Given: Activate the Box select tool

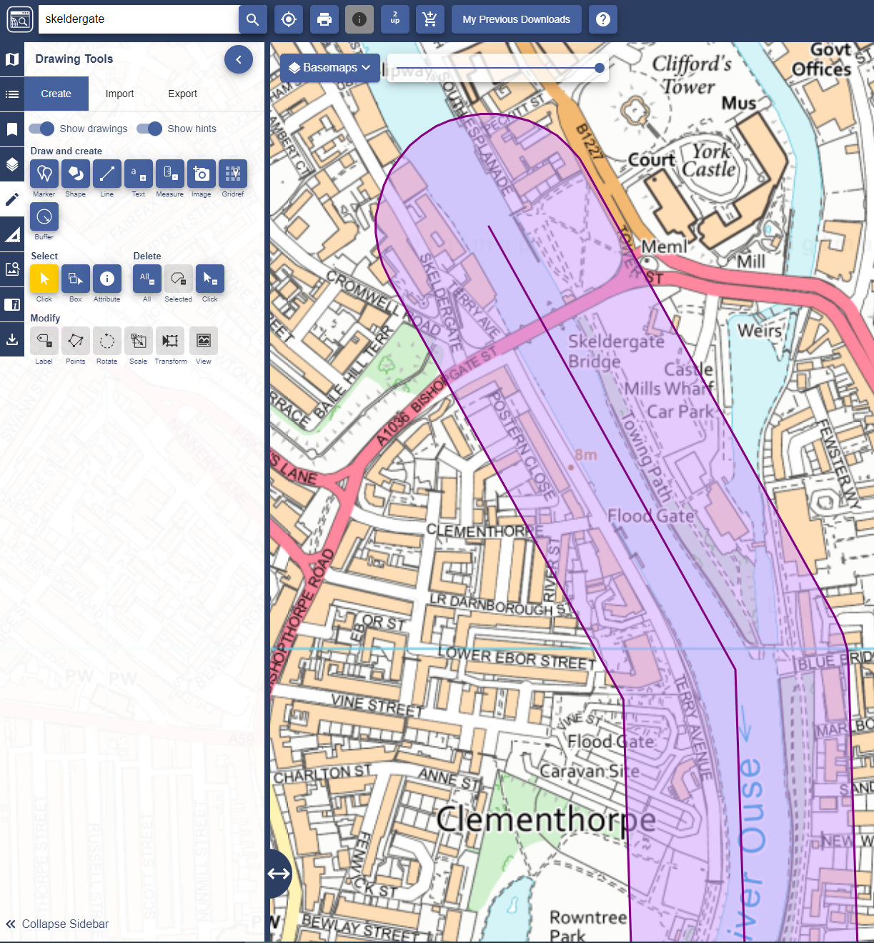Looking at the screenshot, I should click(76, 279).
